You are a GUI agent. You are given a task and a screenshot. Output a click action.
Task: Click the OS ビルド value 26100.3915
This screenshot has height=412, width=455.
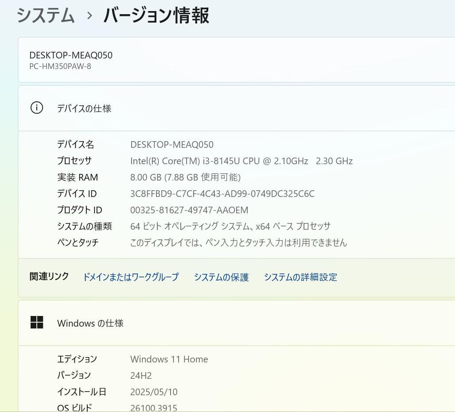153,407
